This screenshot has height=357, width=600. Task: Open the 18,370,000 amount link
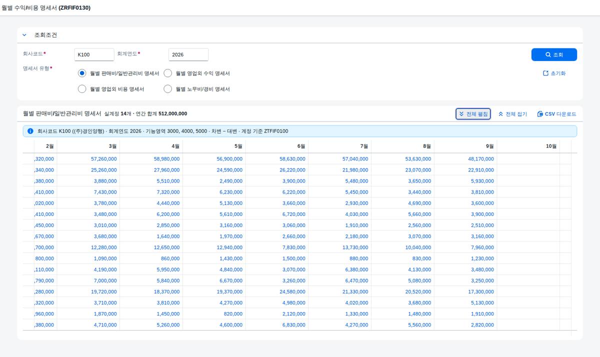tap(166, 291)
